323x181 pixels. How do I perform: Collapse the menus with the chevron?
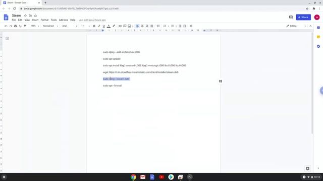tap(311, 26)
